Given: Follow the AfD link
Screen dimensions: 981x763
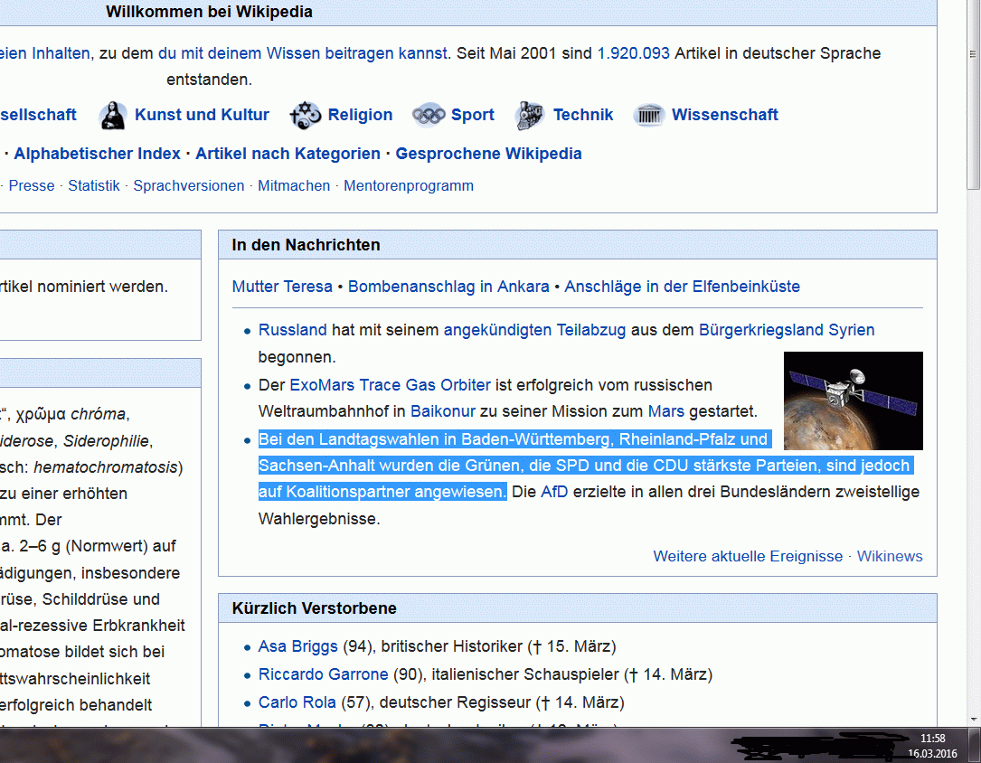Looking at the screenshot, I should 554,492.
